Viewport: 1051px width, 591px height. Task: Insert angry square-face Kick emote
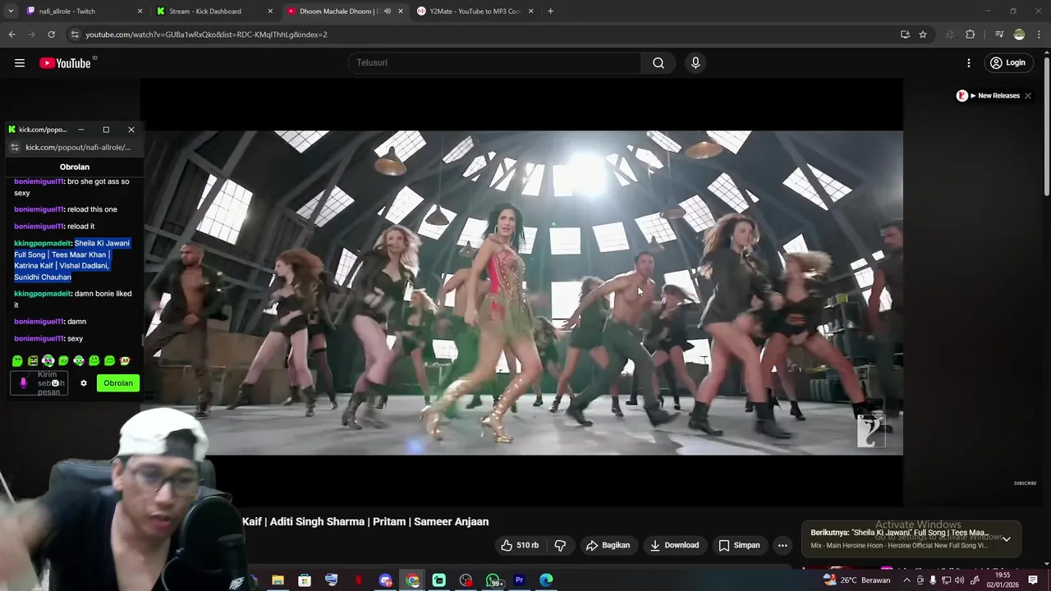pos(33,361)
